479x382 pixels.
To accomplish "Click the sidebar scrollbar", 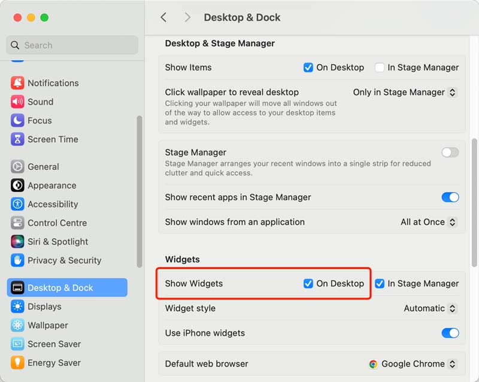I will [140, 192].
